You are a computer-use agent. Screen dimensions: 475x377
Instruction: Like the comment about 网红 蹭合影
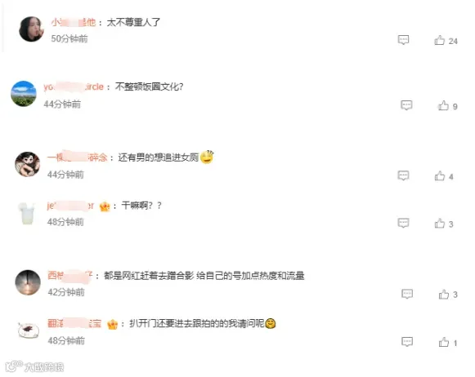click(x=444, y=294)
